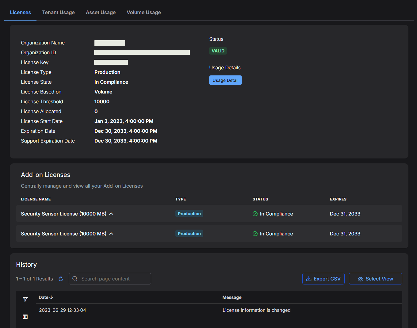The width and height of the screenshot is (417, 328).
Task: Open the Asset Usage tab
Action: click(101, 12)
